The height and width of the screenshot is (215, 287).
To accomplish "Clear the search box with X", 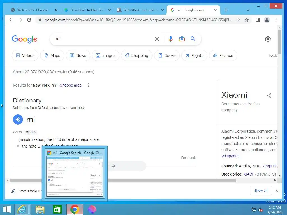I will 157,39.
